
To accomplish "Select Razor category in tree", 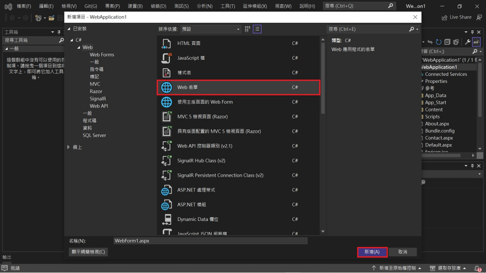I will 96,91.
